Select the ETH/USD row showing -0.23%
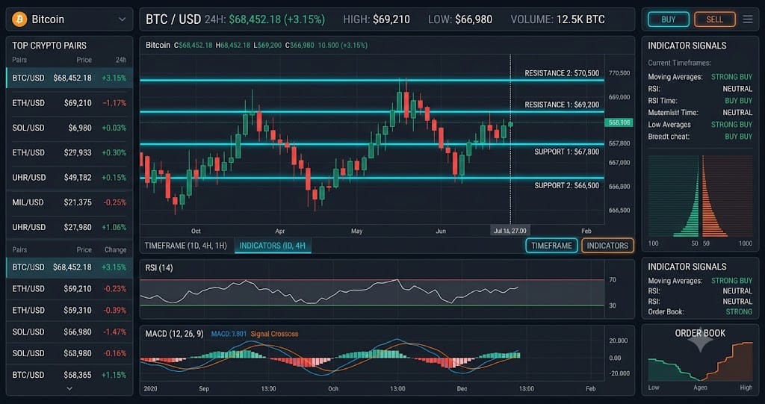This screenshot has width=765, height=404. tap(69, 289)
